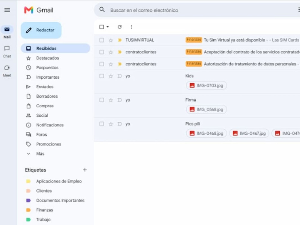Open the select-all dropdown arrow
Viewport: 300px width, 225px height.
108,27
